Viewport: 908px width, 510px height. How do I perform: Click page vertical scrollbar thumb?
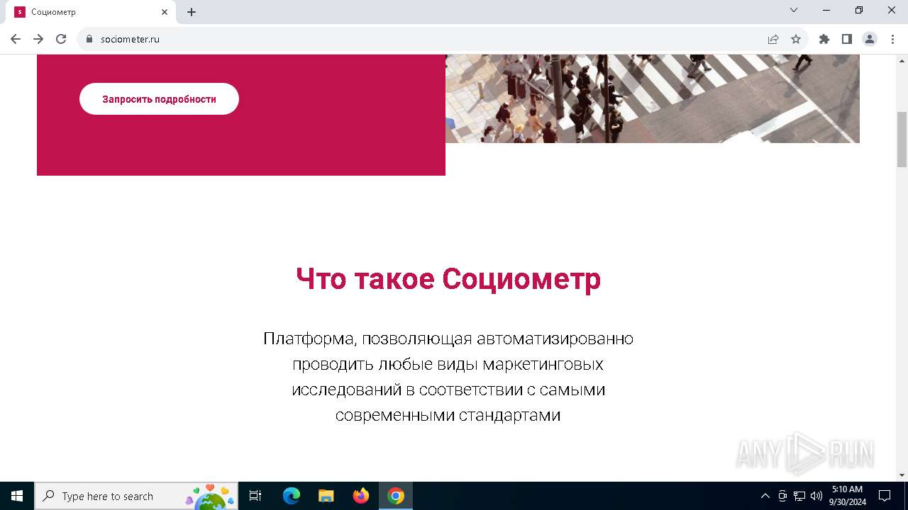902,140
